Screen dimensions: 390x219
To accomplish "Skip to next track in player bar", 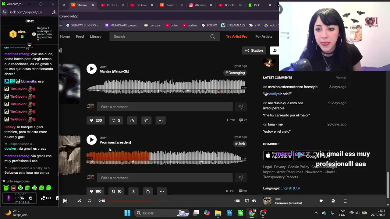I will click(x=65, y=201).
